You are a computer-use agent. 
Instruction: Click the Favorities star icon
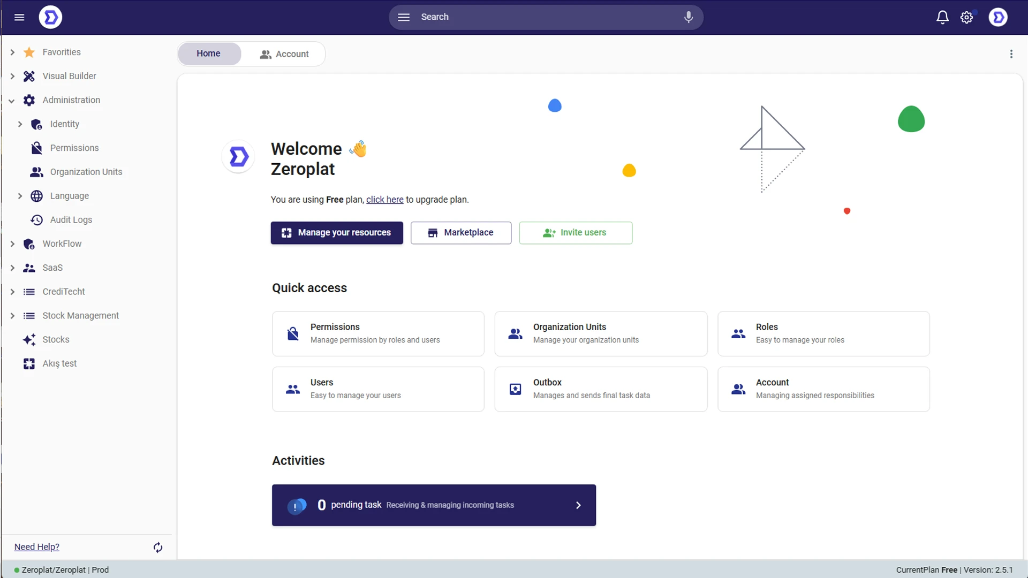pos(29,52)
